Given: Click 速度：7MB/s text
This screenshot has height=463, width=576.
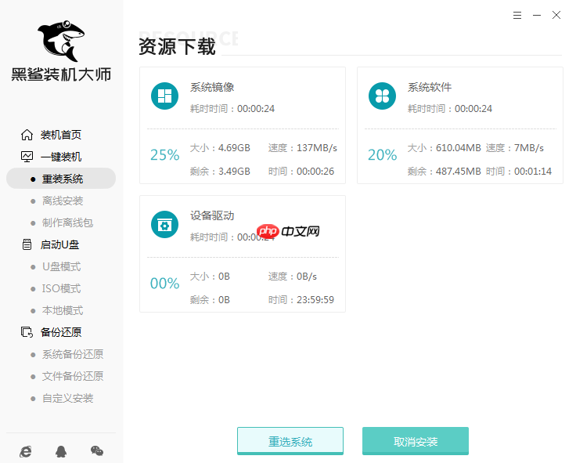Looking at the screenshot, I should point(515,148).
